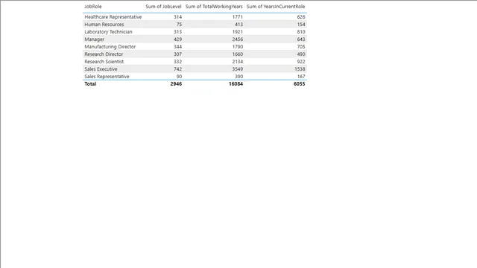Click TotalWorkingYears value 3549
The height and width of the screenshot is (268, 477).
point(238,69)
